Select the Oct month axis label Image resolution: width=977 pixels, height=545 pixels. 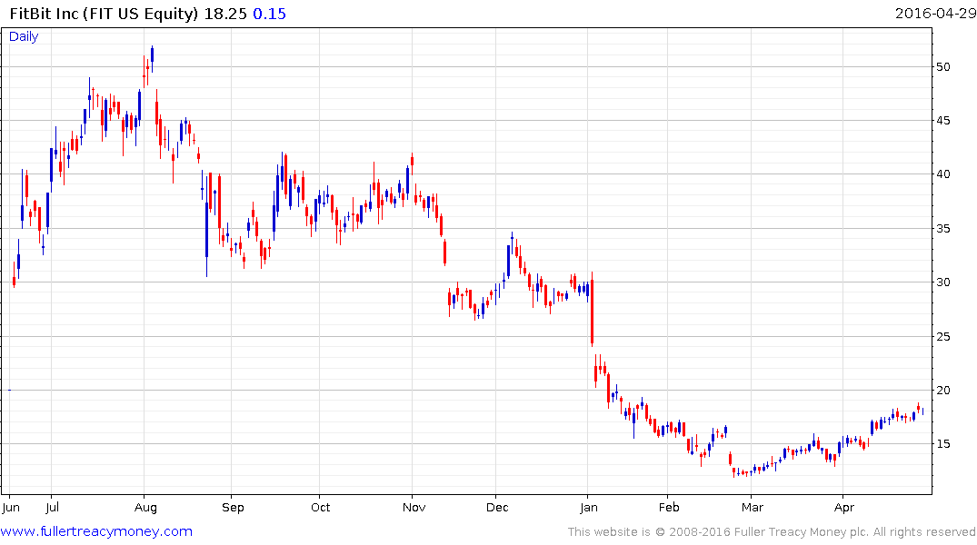pos(320,508)
